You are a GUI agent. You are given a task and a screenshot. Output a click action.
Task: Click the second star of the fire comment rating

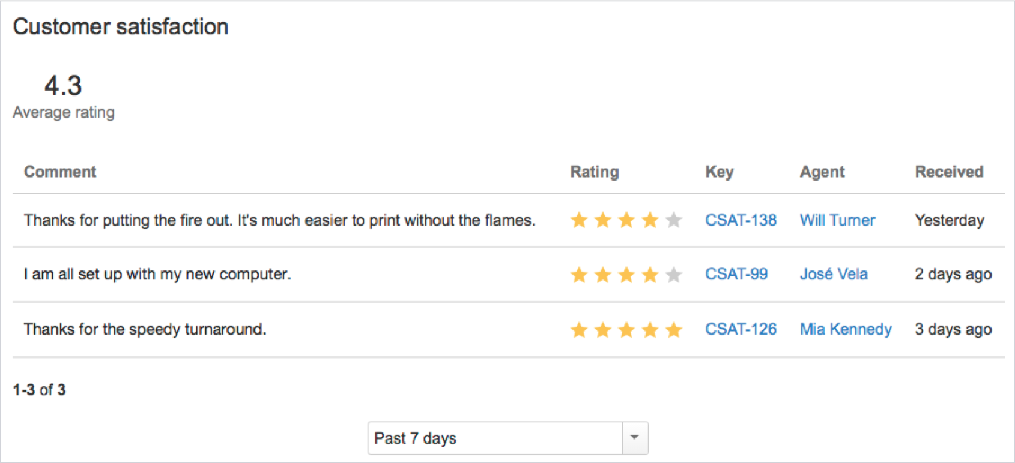tap(602, 220)
